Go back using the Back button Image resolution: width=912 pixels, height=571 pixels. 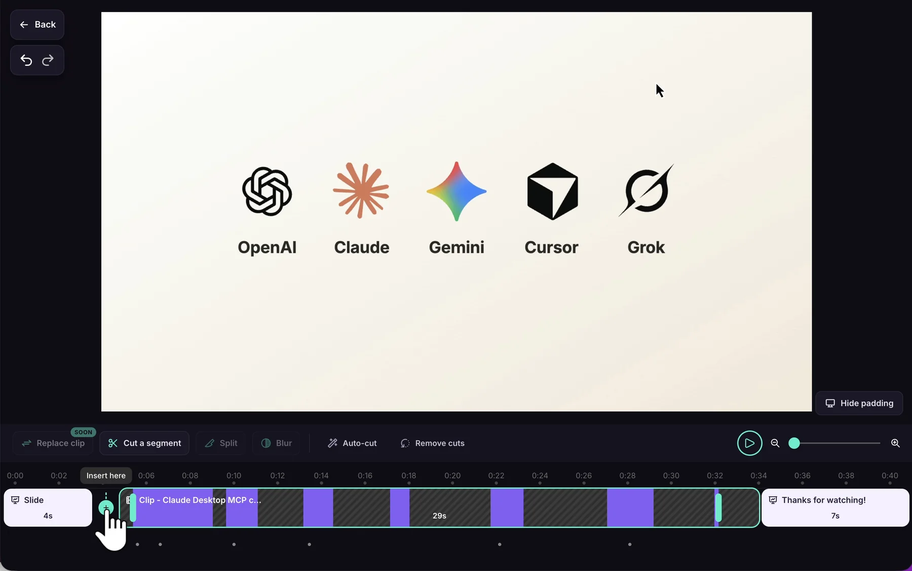click(x=37, y=24)
